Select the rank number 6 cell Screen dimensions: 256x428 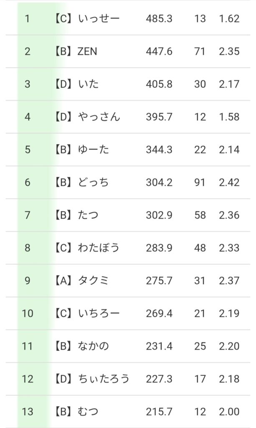[x=28, y=182]
